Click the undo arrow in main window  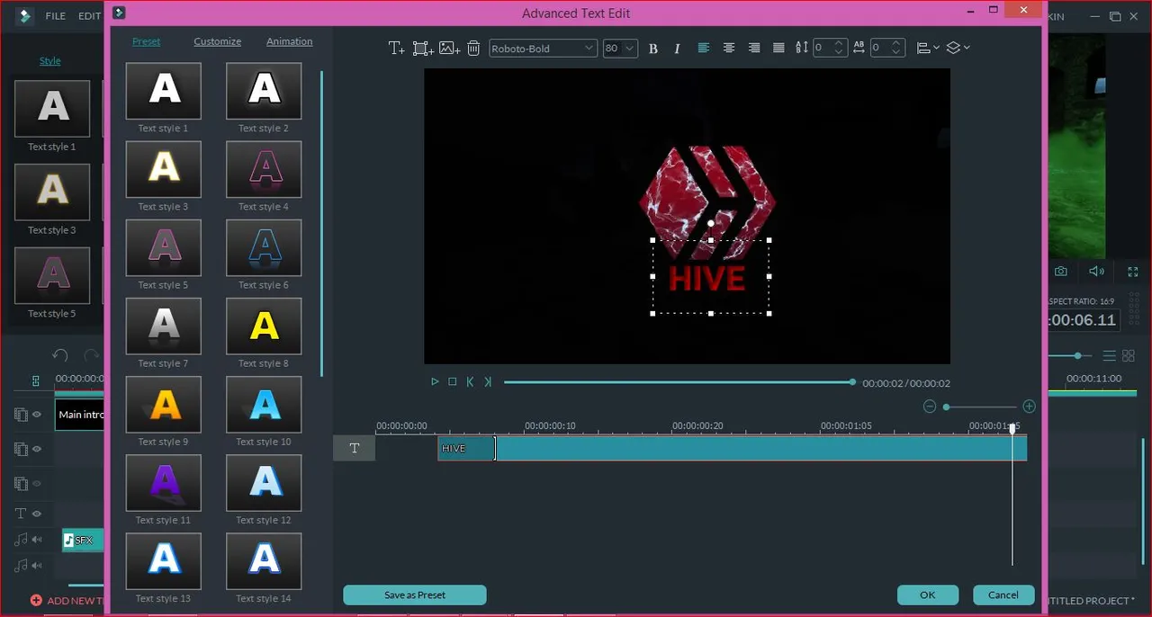(x=60, y=355)
